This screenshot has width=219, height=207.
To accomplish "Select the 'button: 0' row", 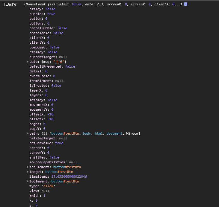I will [38, 19].
